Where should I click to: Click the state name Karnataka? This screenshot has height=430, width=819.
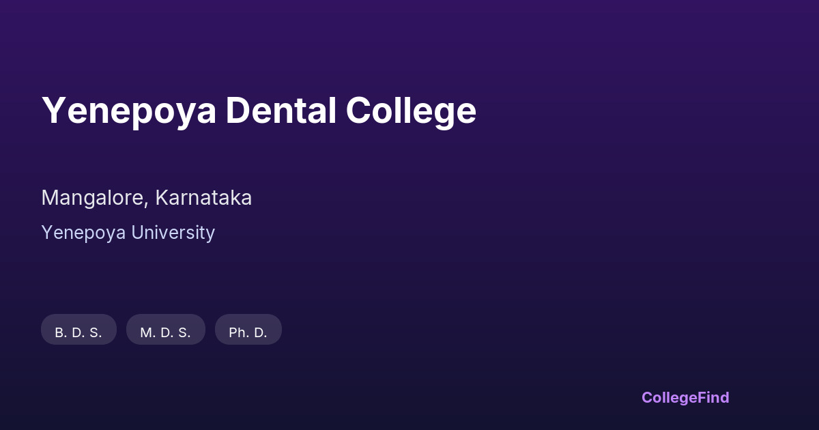tap(203, 198)
